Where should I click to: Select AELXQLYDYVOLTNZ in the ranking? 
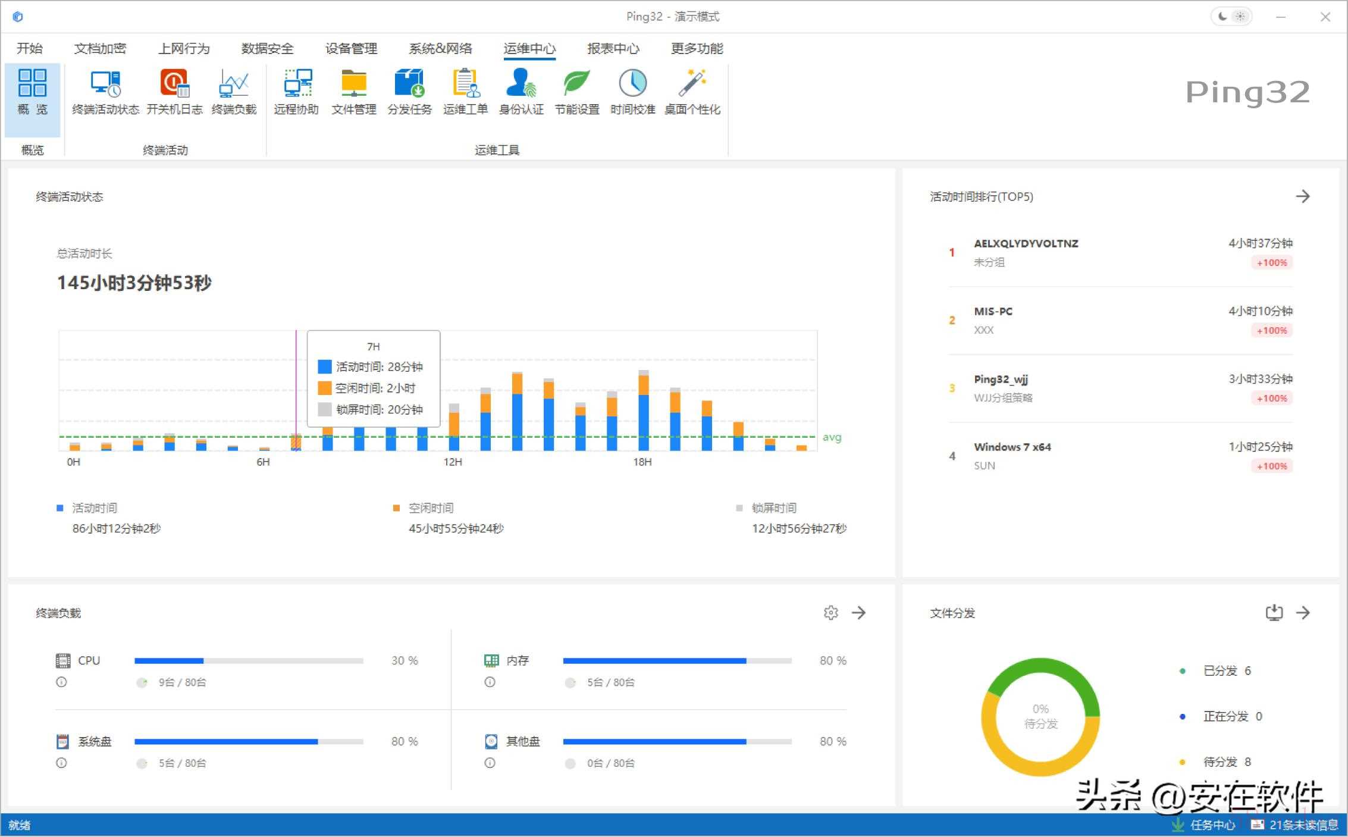click(1121, 253)
